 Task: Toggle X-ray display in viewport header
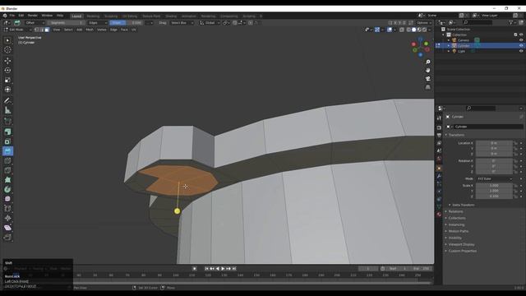pos(402,30)
